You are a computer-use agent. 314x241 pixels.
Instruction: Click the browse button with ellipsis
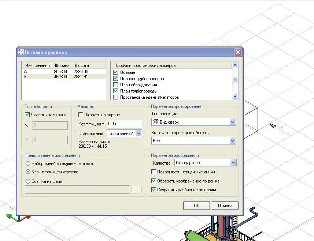[x=137, y=190]
